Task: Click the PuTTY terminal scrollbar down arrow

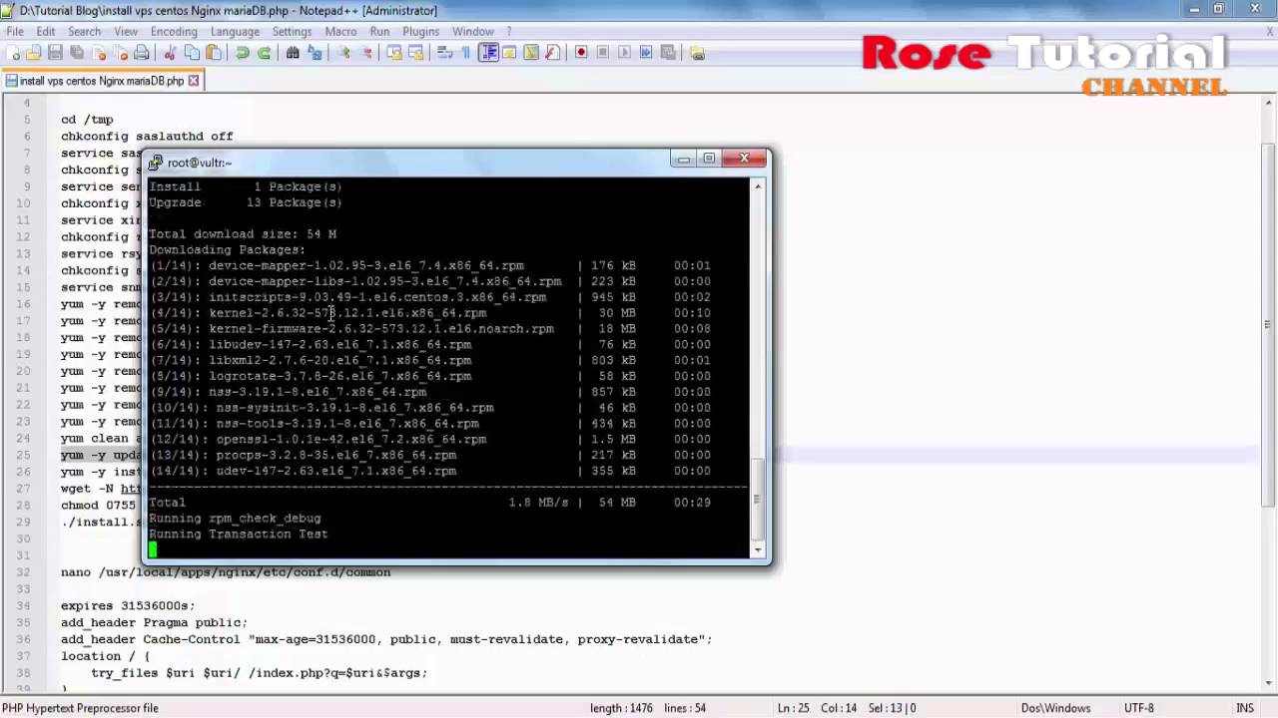Action: click(x=758, y=549)
